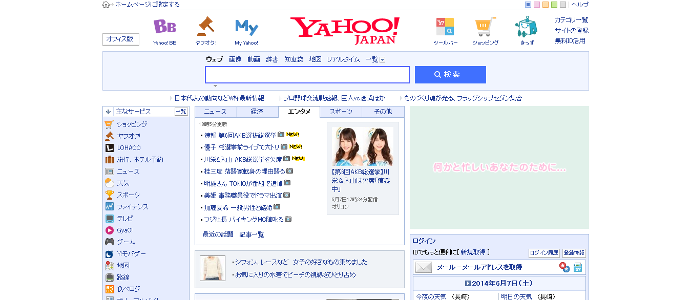Screen dimensions: 691x300
Task: Expand the 一覧 dropdown arrow in search tabs
Action: point(382,60)
